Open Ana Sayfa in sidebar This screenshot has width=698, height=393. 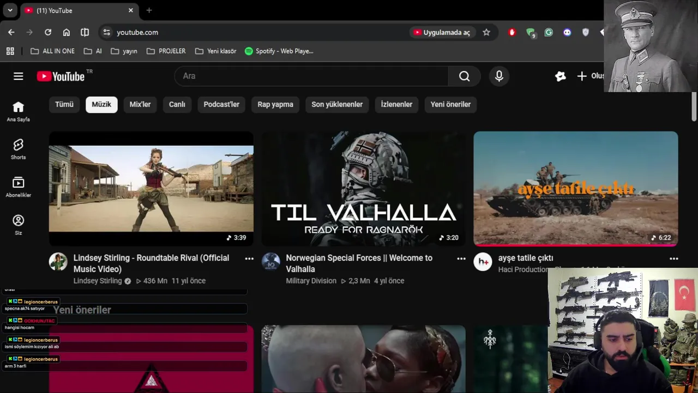tap(18, 112)
